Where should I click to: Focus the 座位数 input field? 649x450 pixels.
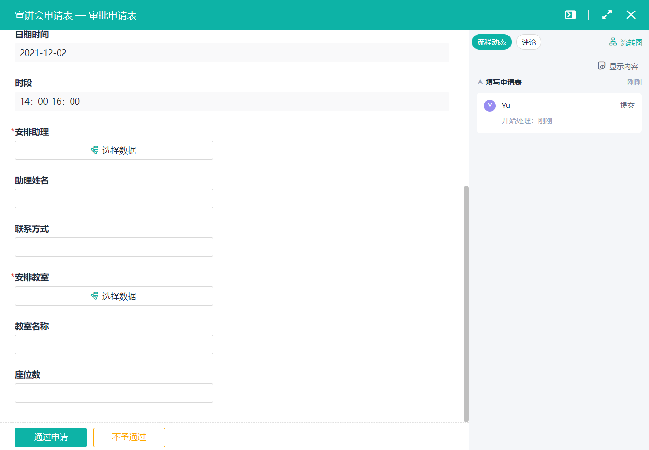coord(114,393)
